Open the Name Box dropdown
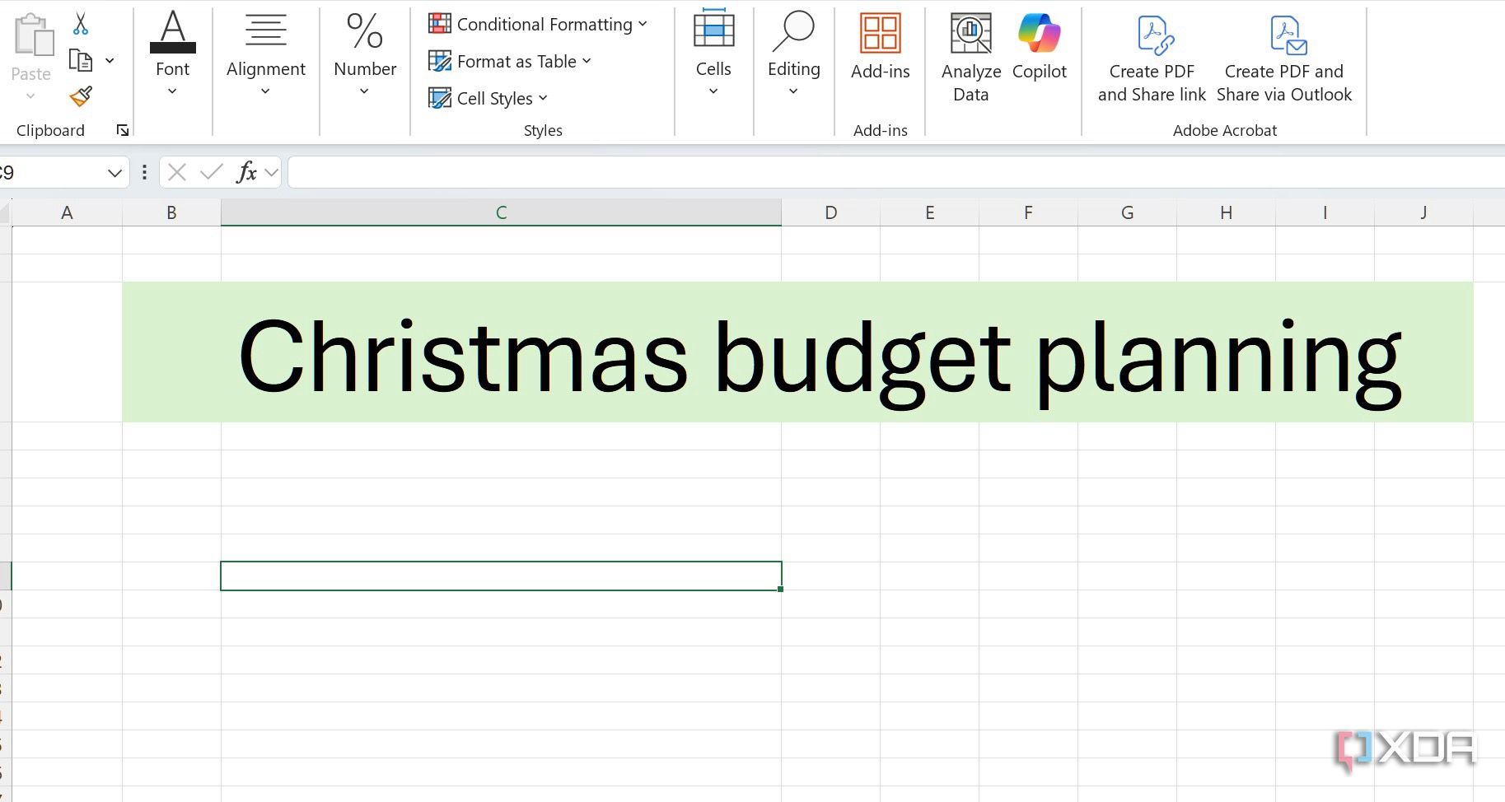The height and width of the screenshot is (802, 1505). (114, 172)
